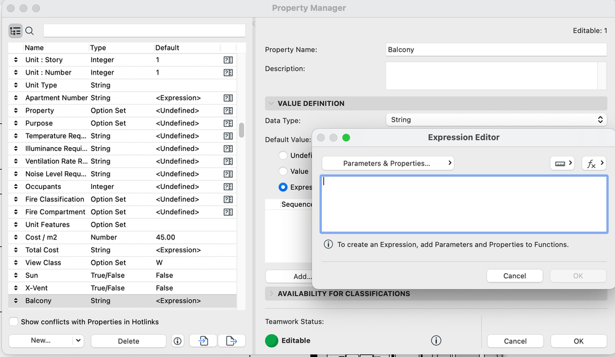Click the search magnifier icon

click(30, 31)
